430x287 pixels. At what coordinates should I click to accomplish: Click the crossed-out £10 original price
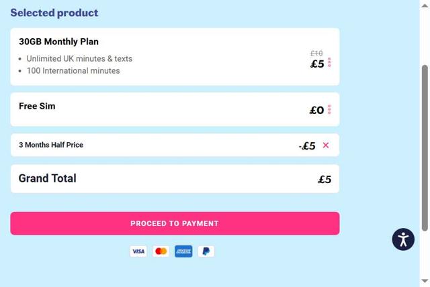coord(316,54)
